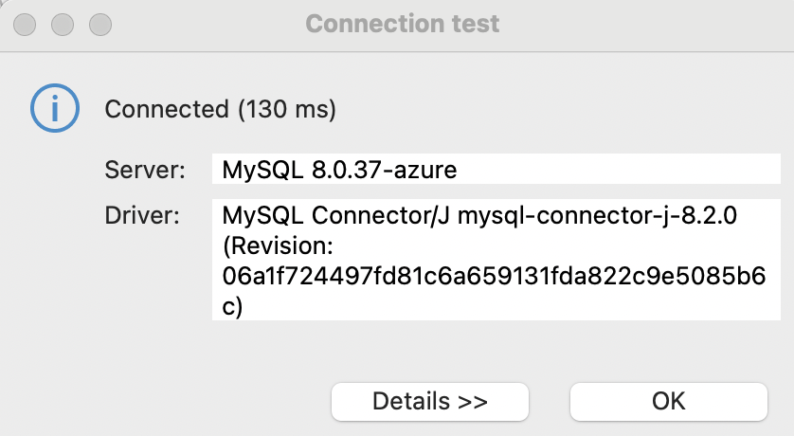The width and height of the screenshot is (794, 436).
Task: Close the Connection test dialog window
Action: pos(25,24)
